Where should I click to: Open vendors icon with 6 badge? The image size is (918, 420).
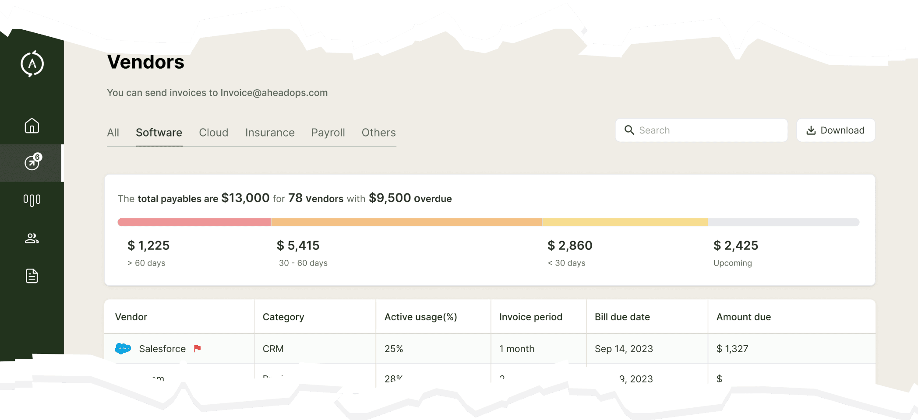click(x=33, y=162)
